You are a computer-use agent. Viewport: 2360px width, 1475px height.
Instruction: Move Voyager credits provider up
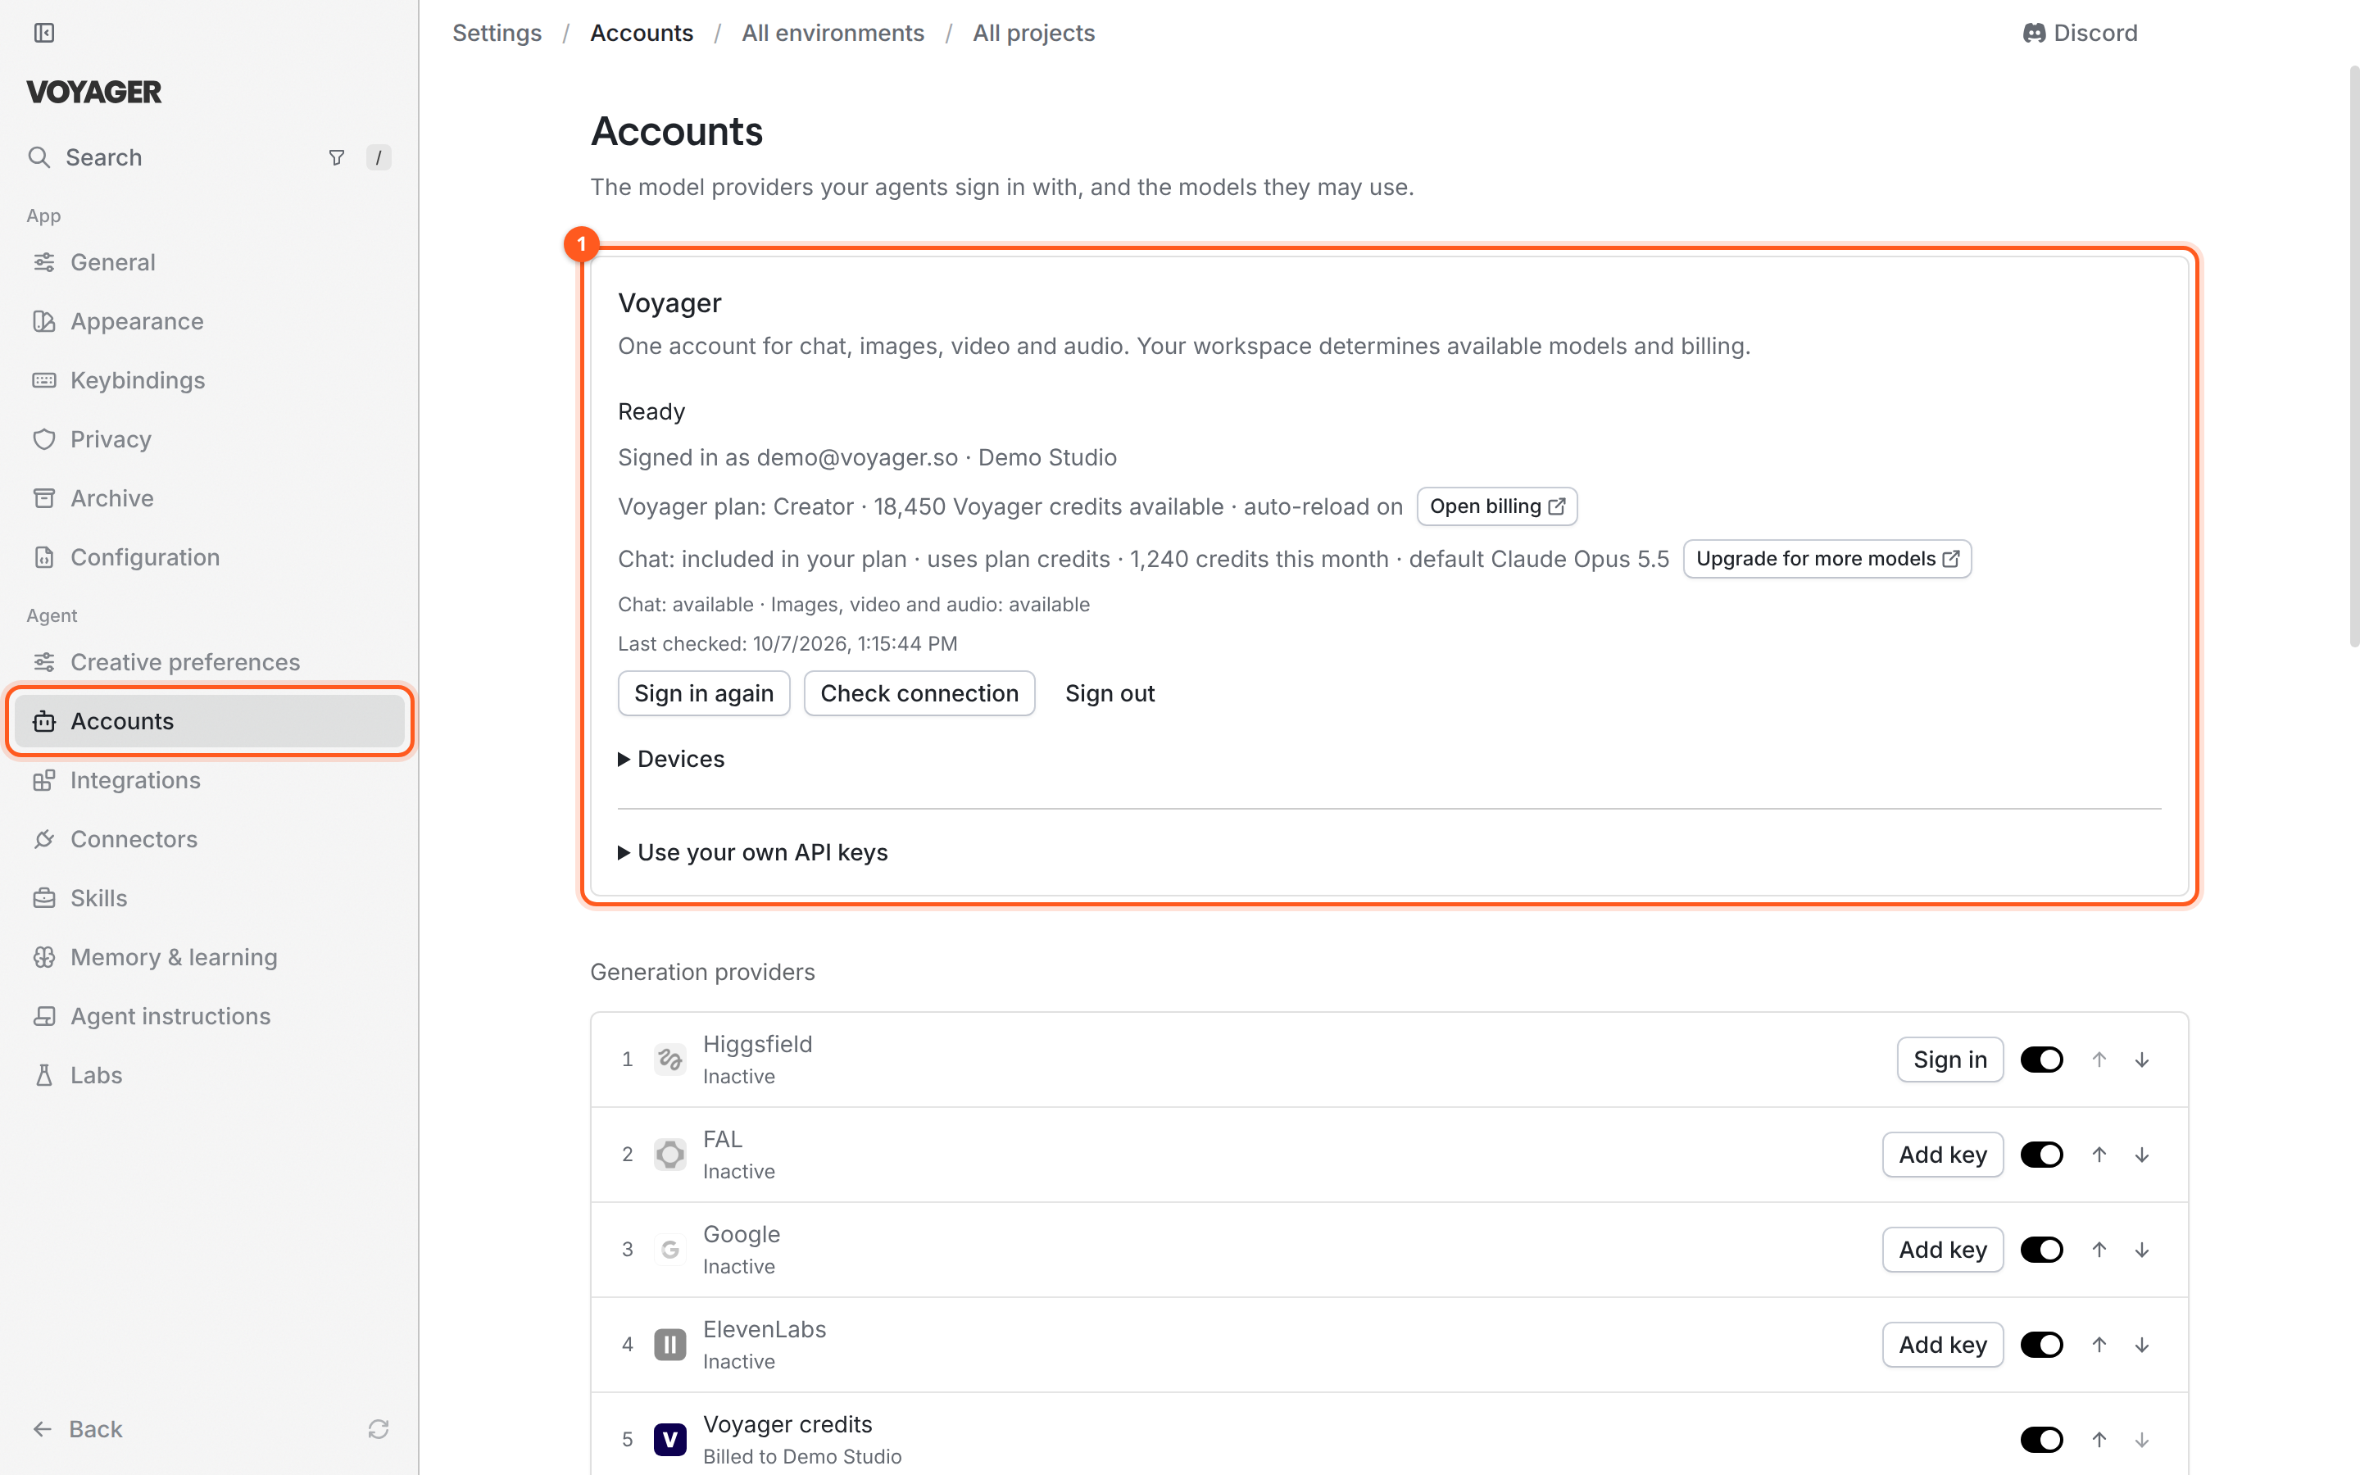coord(2099,1439)
